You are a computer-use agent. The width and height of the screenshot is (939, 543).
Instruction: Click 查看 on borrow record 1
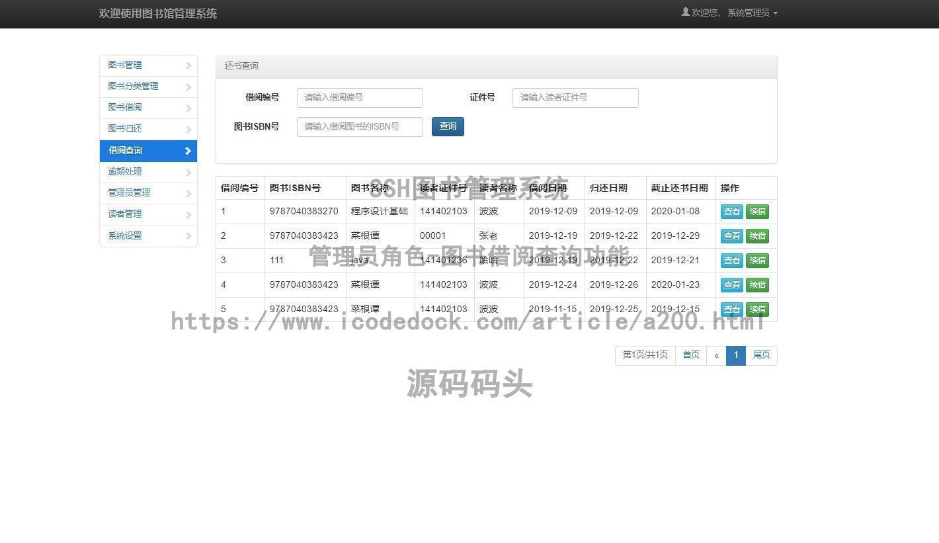[x=731, y=211]
